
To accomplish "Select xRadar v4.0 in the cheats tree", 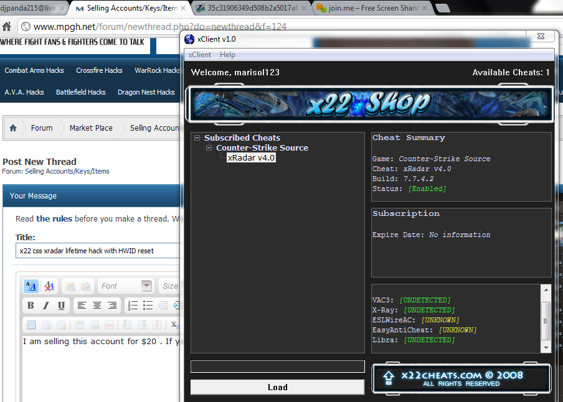I will 251,157.
